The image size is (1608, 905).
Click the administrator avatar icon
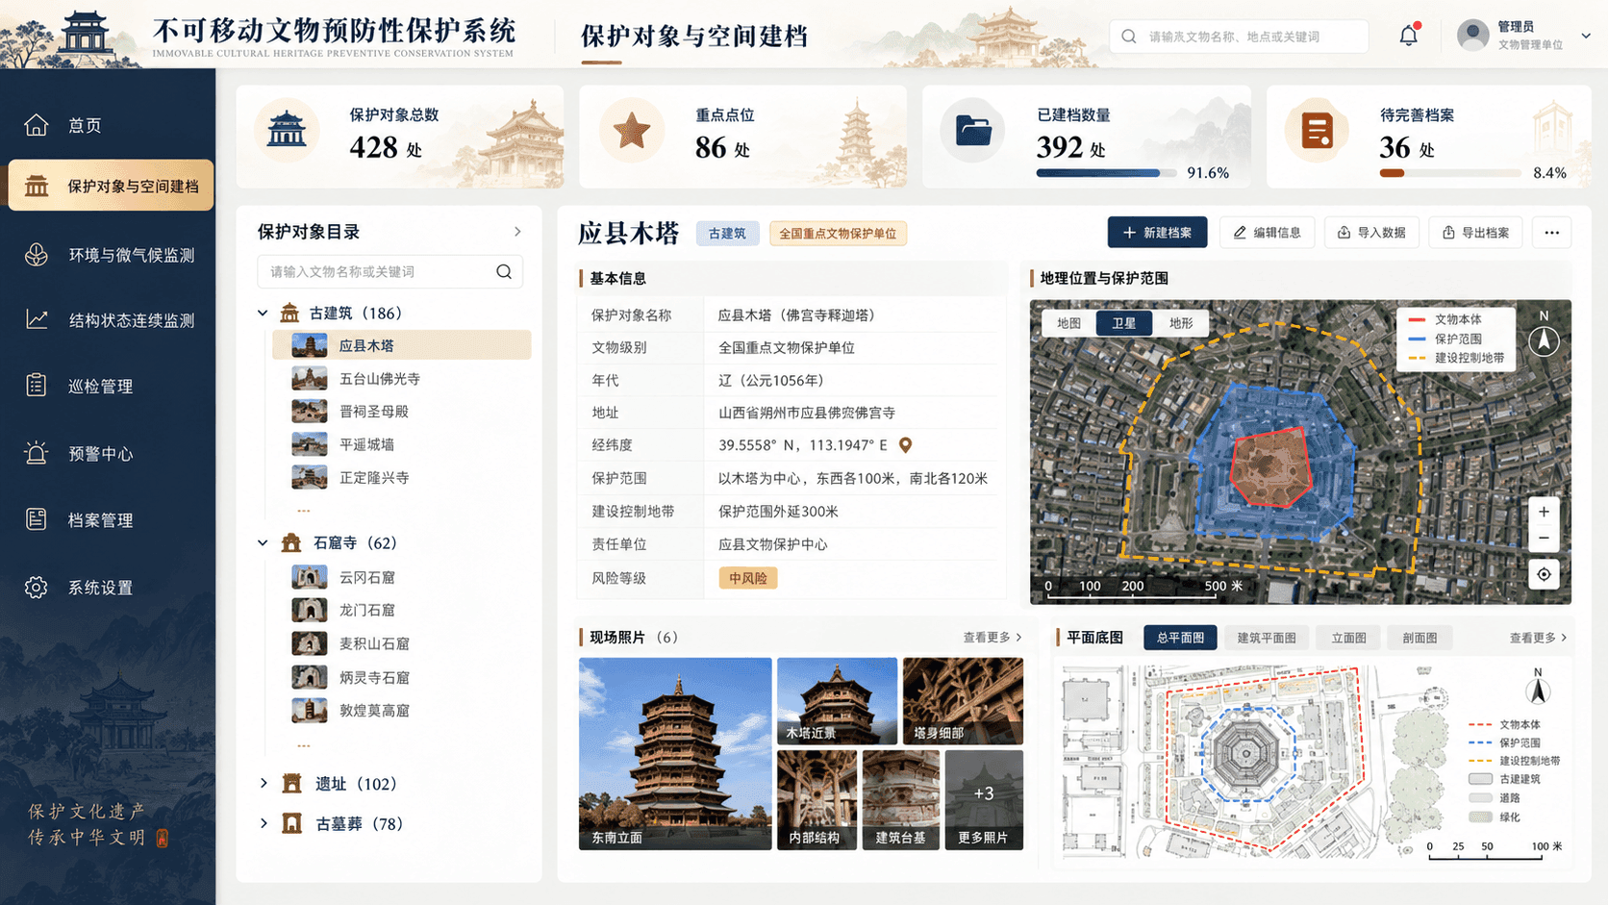tap(1472, 36)
